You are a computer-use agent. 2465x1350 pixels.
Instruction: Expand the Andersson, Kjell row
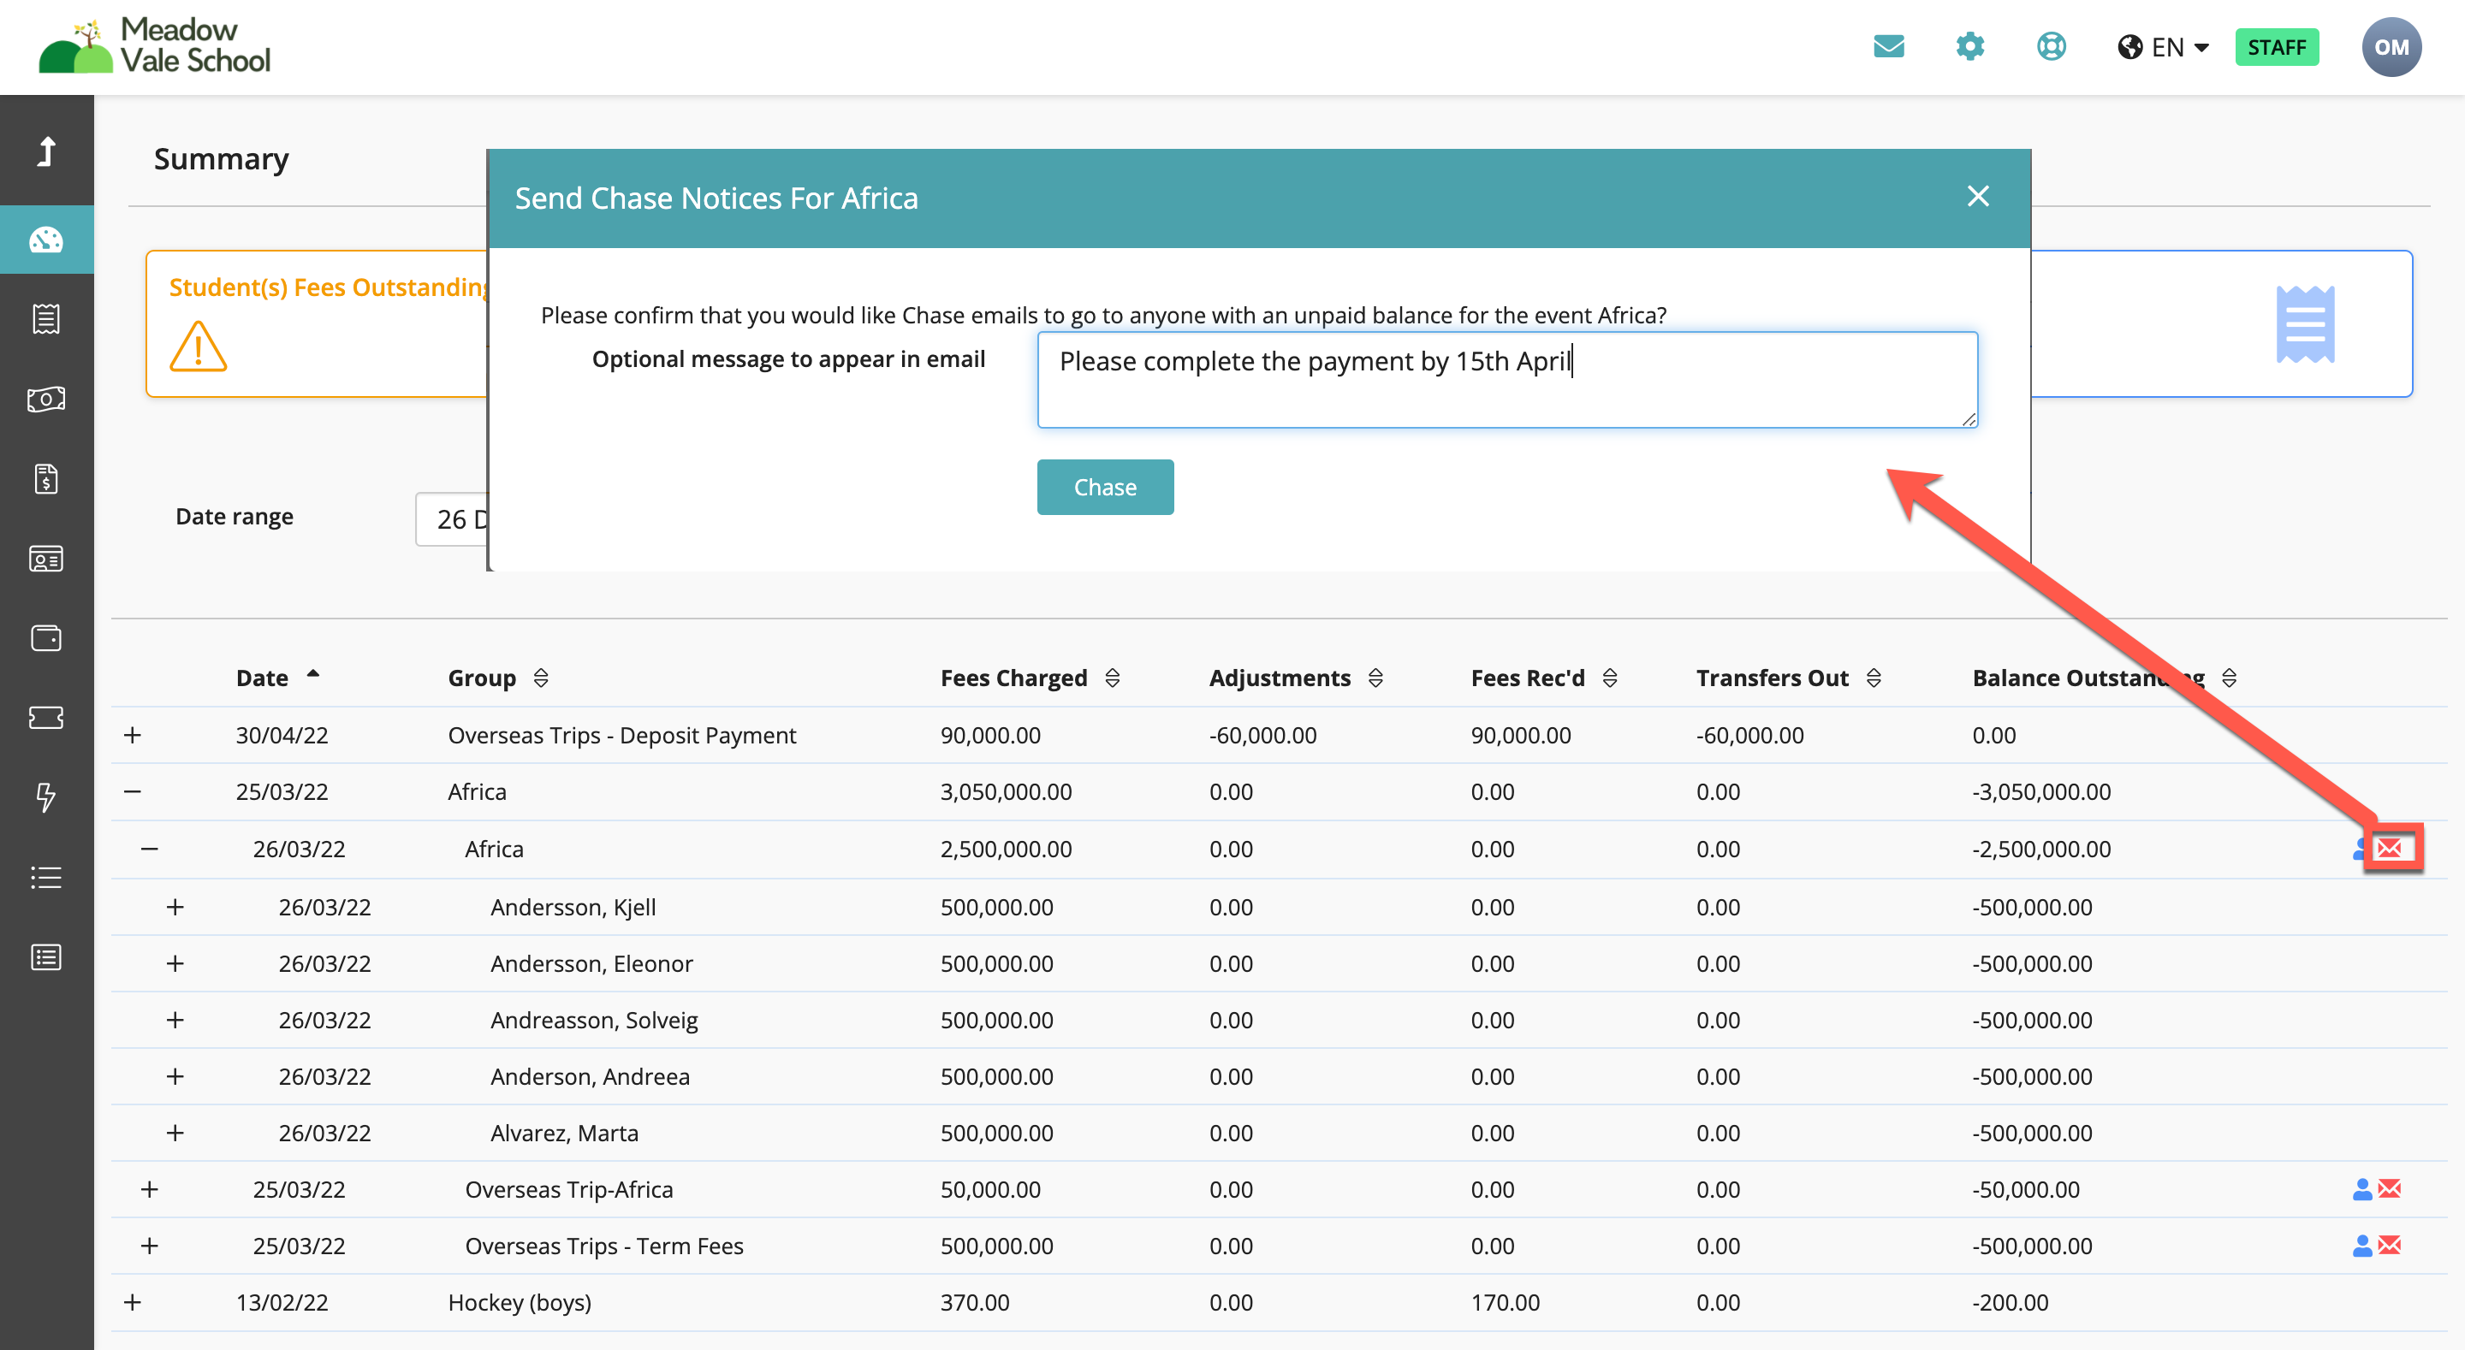coord(175,906)
